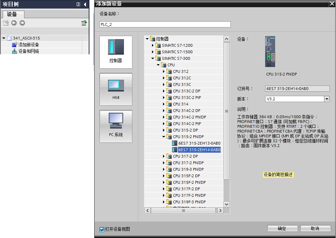Toggle the 打开设备视图 checkbox

pos(102,229)
